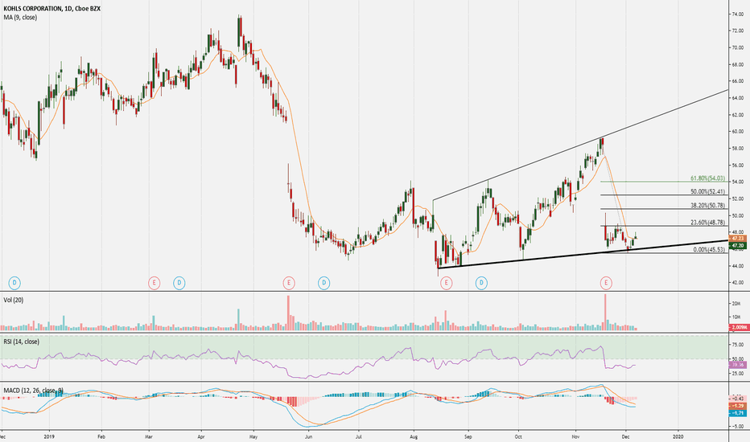Click the Jun label on time axis
This screenshot has width=750, height=442.
(x=308, y=436)
